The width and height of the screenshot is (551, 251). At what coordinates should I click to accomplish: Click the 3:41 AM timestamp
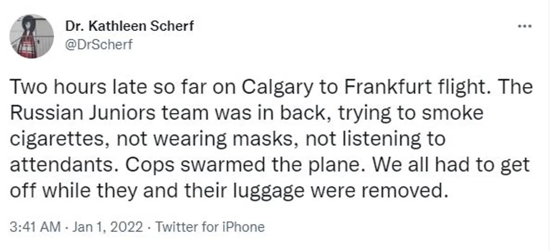pos(35,227)
